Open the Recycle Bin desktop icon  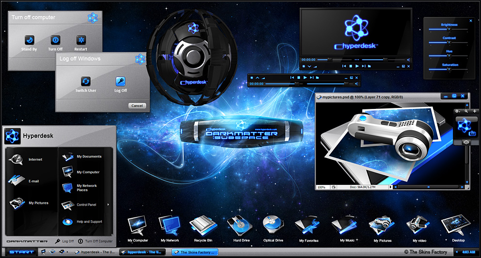[x=203, y=229]
